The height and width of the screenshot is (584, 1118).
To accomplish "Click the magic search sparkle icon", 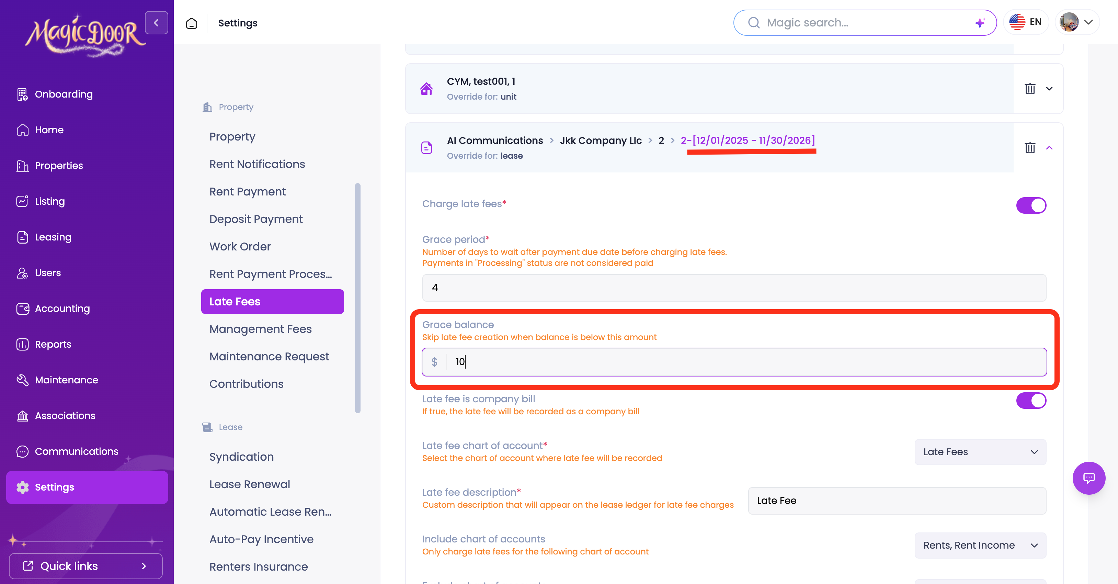I will (x=980, y=23).
